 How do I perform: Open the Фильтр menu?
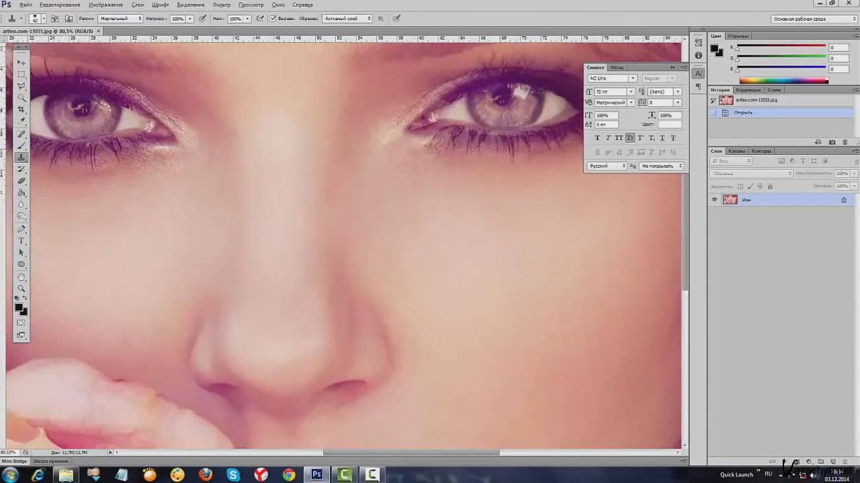[x=221, y=5]
